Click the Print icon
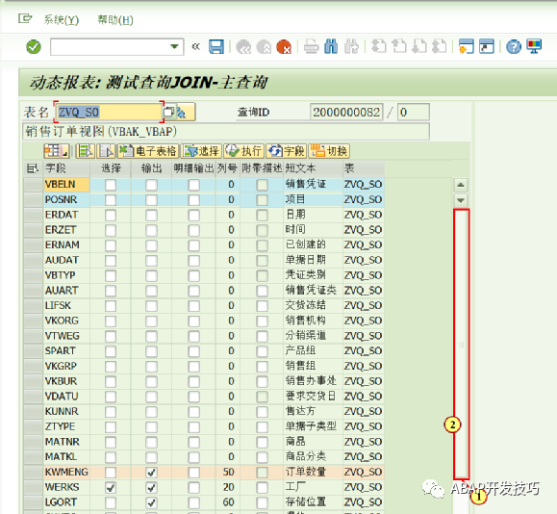 (311, 46)
